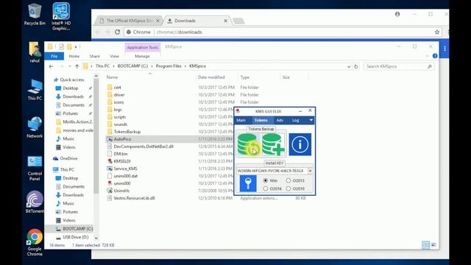471x265 pixels.
Task: Select the O2013 radio button
Action: (288, 180)
